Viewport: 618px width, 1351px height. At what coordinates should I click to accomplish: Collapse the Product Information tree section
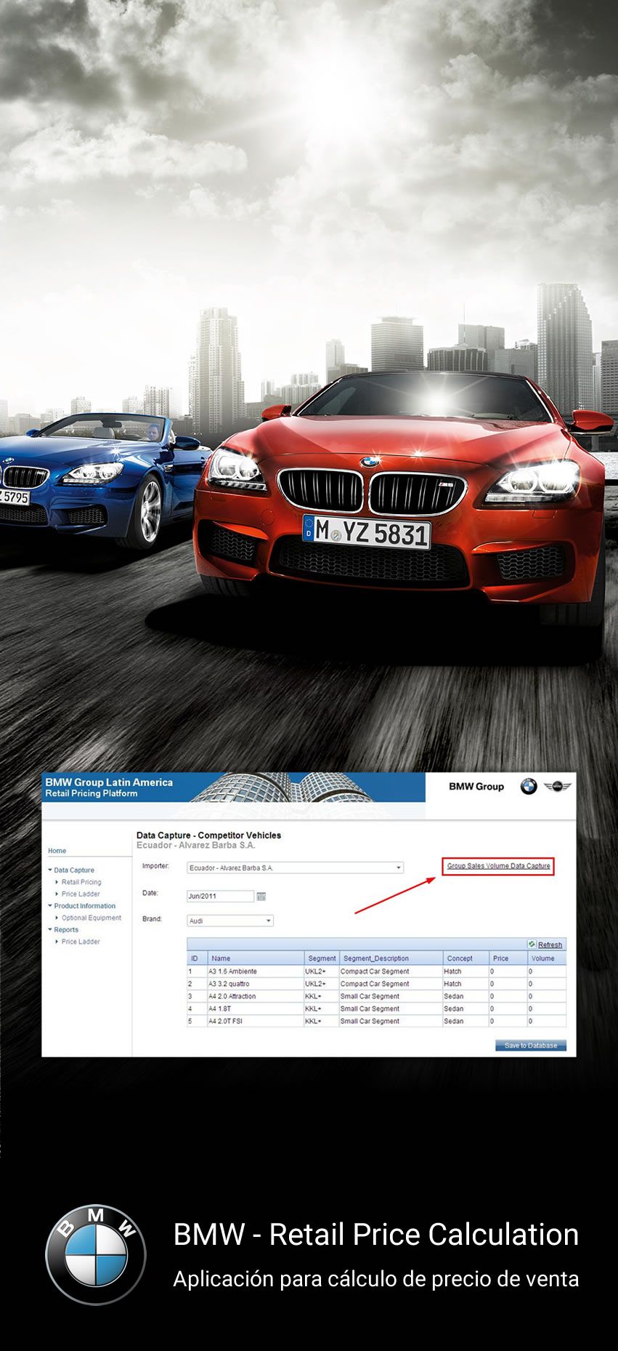(50, 906)
